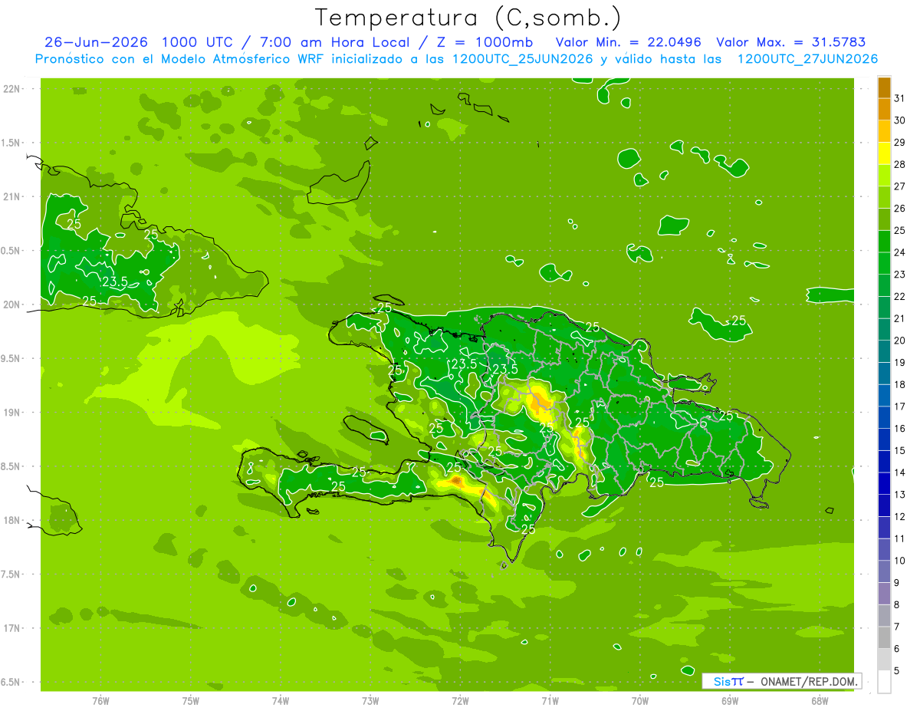Click the "76W" longitude label
Viewport: 920px width, 711px height.
(100, 701)
